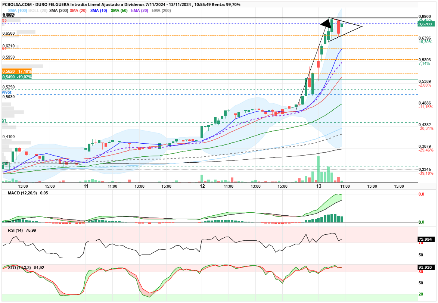438x303 pixels.
Task: Click the 20 level on the stochastic axis
Action: (x=421, y=294)
